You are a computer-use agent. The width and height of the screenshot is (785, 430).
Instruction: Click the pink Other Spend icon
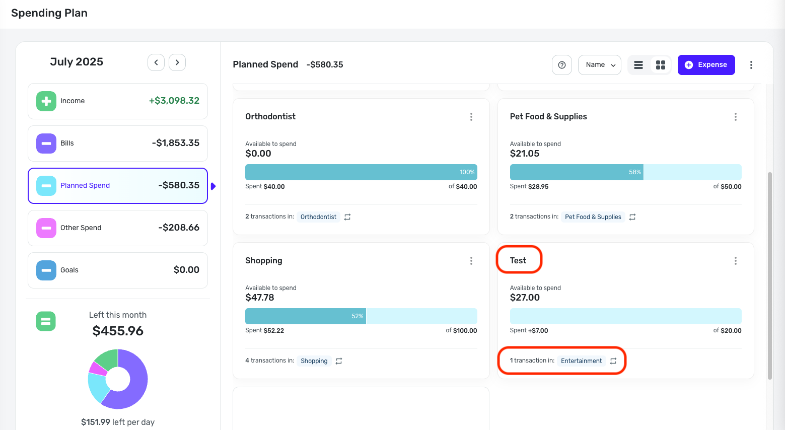coord(46,228)
